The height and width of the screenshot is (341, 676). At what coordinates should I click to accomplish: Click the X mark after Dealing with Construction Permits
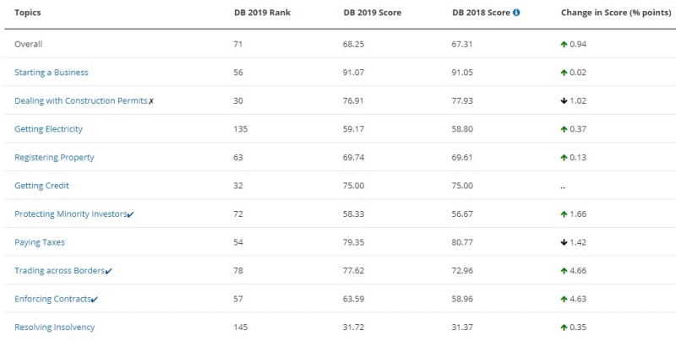151,101
